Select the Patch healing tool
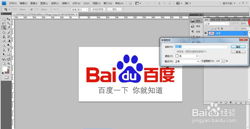250x129 pixels. pos(4,33)
